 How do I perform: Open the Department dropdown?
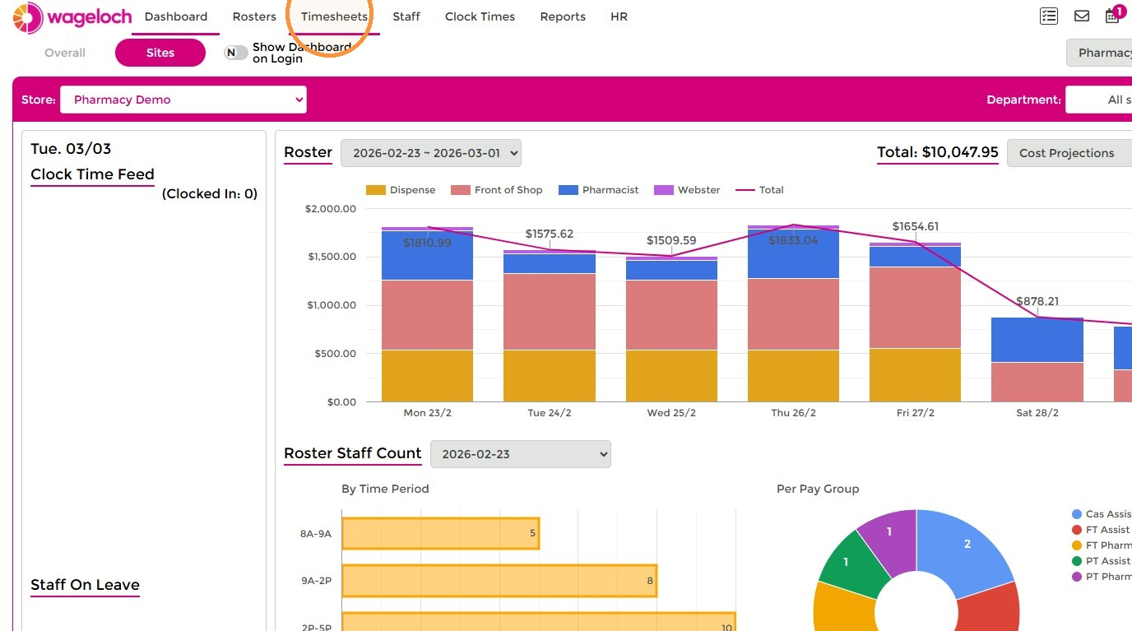[x=1098, y=100]
